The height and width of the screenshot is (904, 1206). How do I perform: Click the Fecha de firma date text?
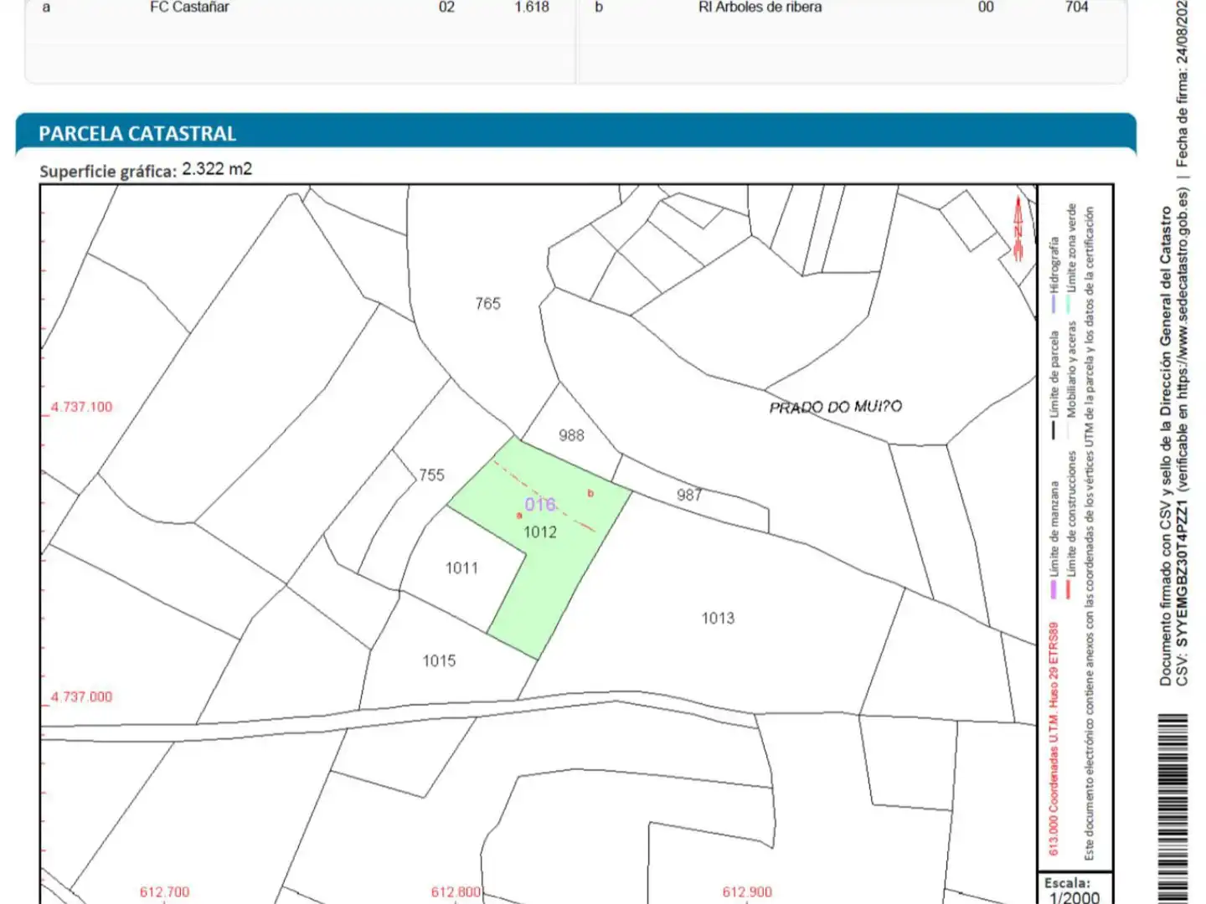(x=1182, y=84)
